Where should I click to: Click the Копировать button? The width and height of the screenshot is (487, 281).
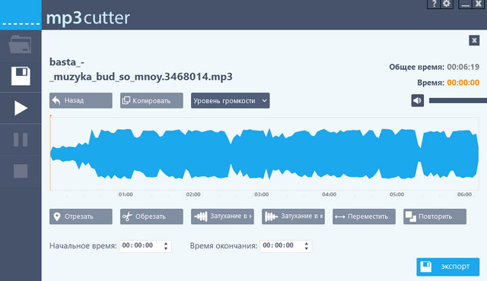coord(151,100)
